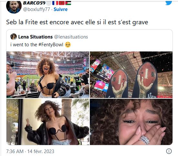Viewport: 178px width, 156px height.
Task: Click the Seb la Frite tweet text
Action: (77, 22)
